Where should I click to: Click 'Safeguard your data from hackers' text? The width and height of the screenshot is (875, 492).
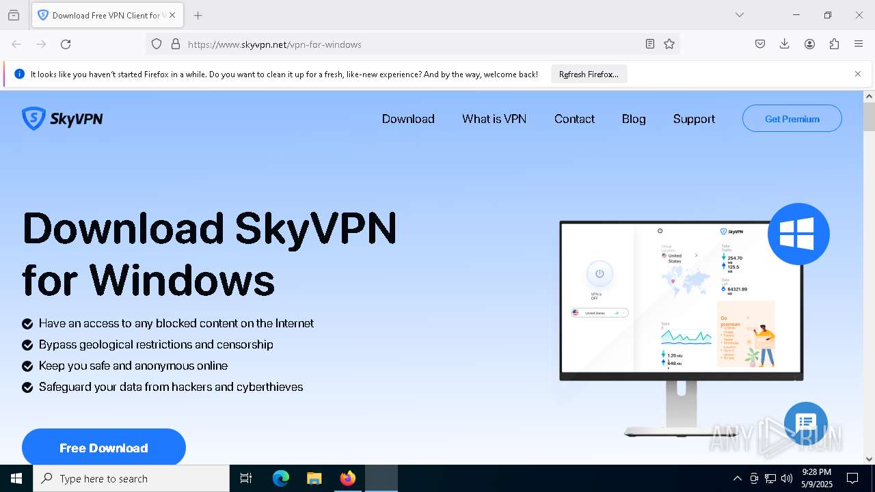[x=171, y=387]
